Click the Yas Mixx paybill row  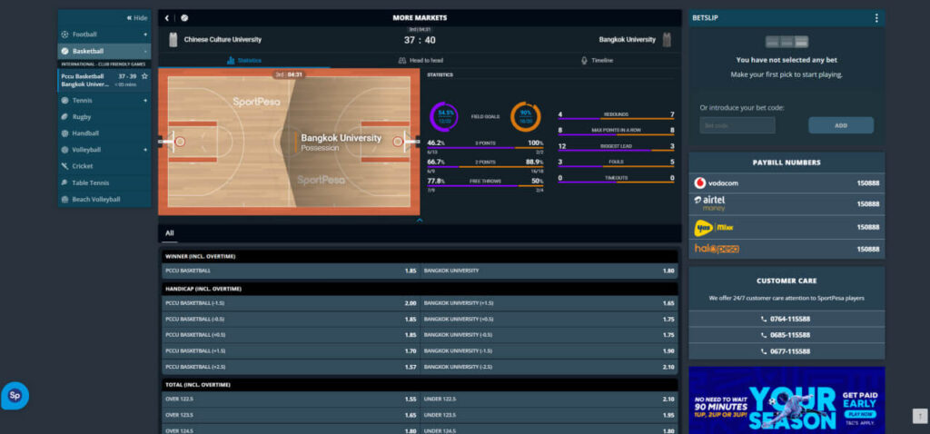pos(787,227)
